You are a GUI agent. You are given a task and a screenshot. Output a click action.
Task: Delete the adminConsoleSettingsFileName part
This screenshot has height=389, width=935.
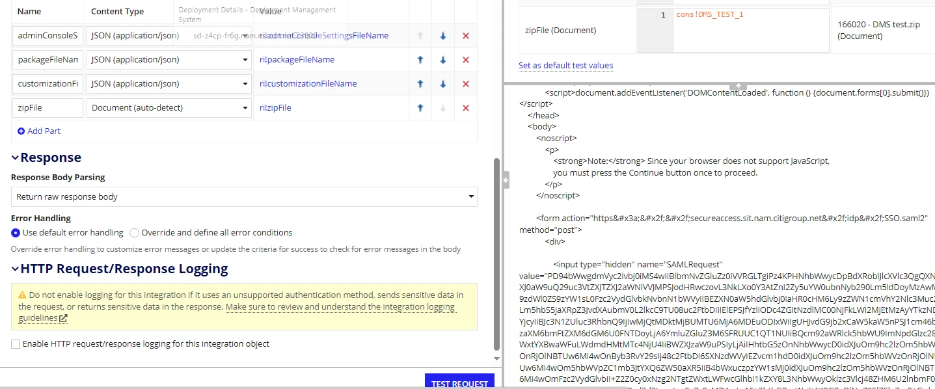pos(466,36)
